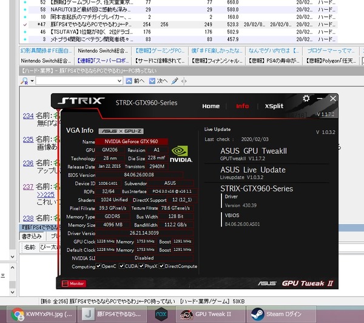Image resolution: width=364 pixels, height=323 pixels.
Task: Open the なんでゲハ内では thread tab
Action: [274, 51]
